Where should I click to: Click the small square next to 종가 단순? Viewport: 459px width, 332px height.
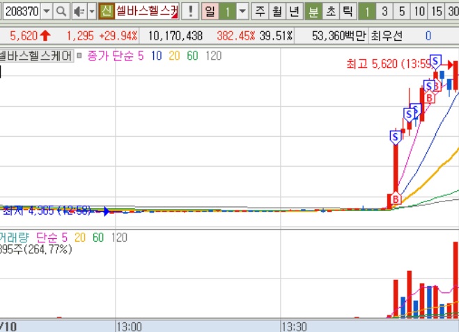tap(79, 56)
